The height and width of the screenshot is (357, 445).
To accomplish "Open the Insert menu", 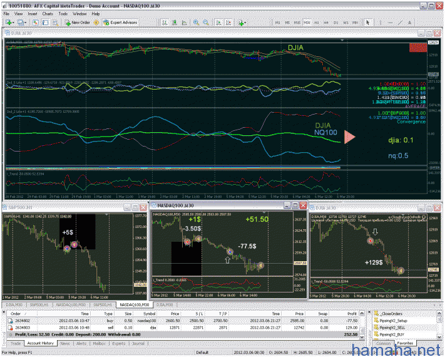I will 33,14.
